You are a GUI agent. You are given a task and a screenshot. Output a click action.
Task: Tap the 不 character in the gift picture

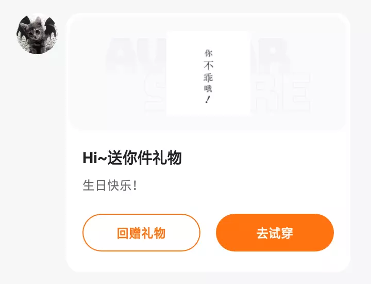tap(209, 66)
